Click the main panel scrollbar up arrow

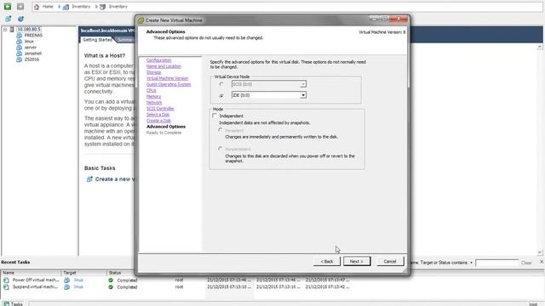(x=540, y=47)
